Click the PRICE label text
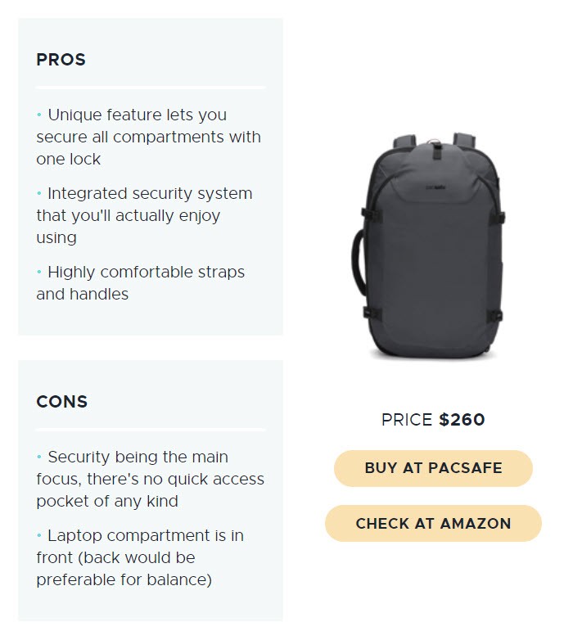Screen dimensions: 564x640 point(407,420)
